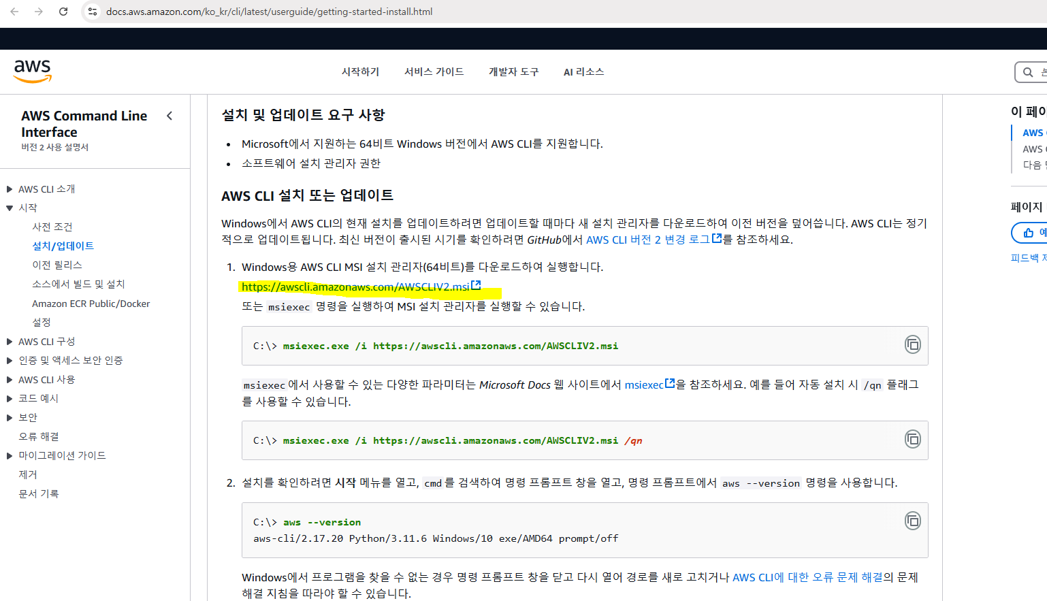Expand the AWS CLI 소개 section
The width and height of the screenshot is (1047, 601).
click(10, 189)
